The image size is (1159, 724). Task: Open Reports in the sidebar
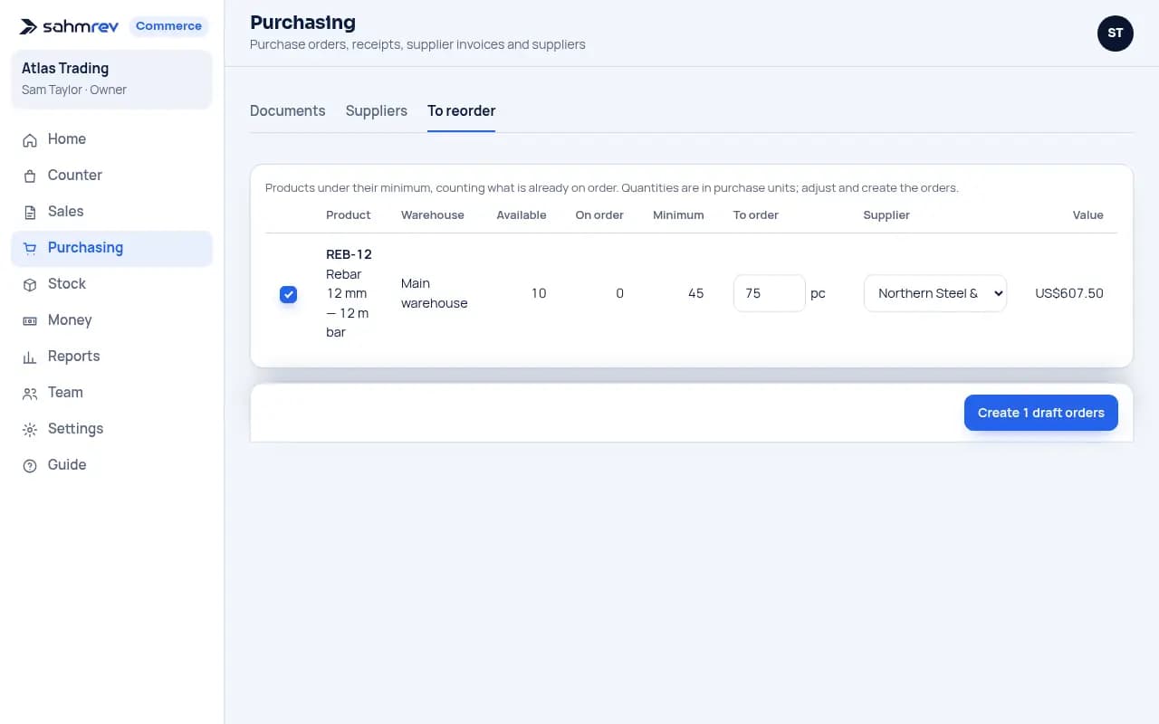[x=111, y=357]
